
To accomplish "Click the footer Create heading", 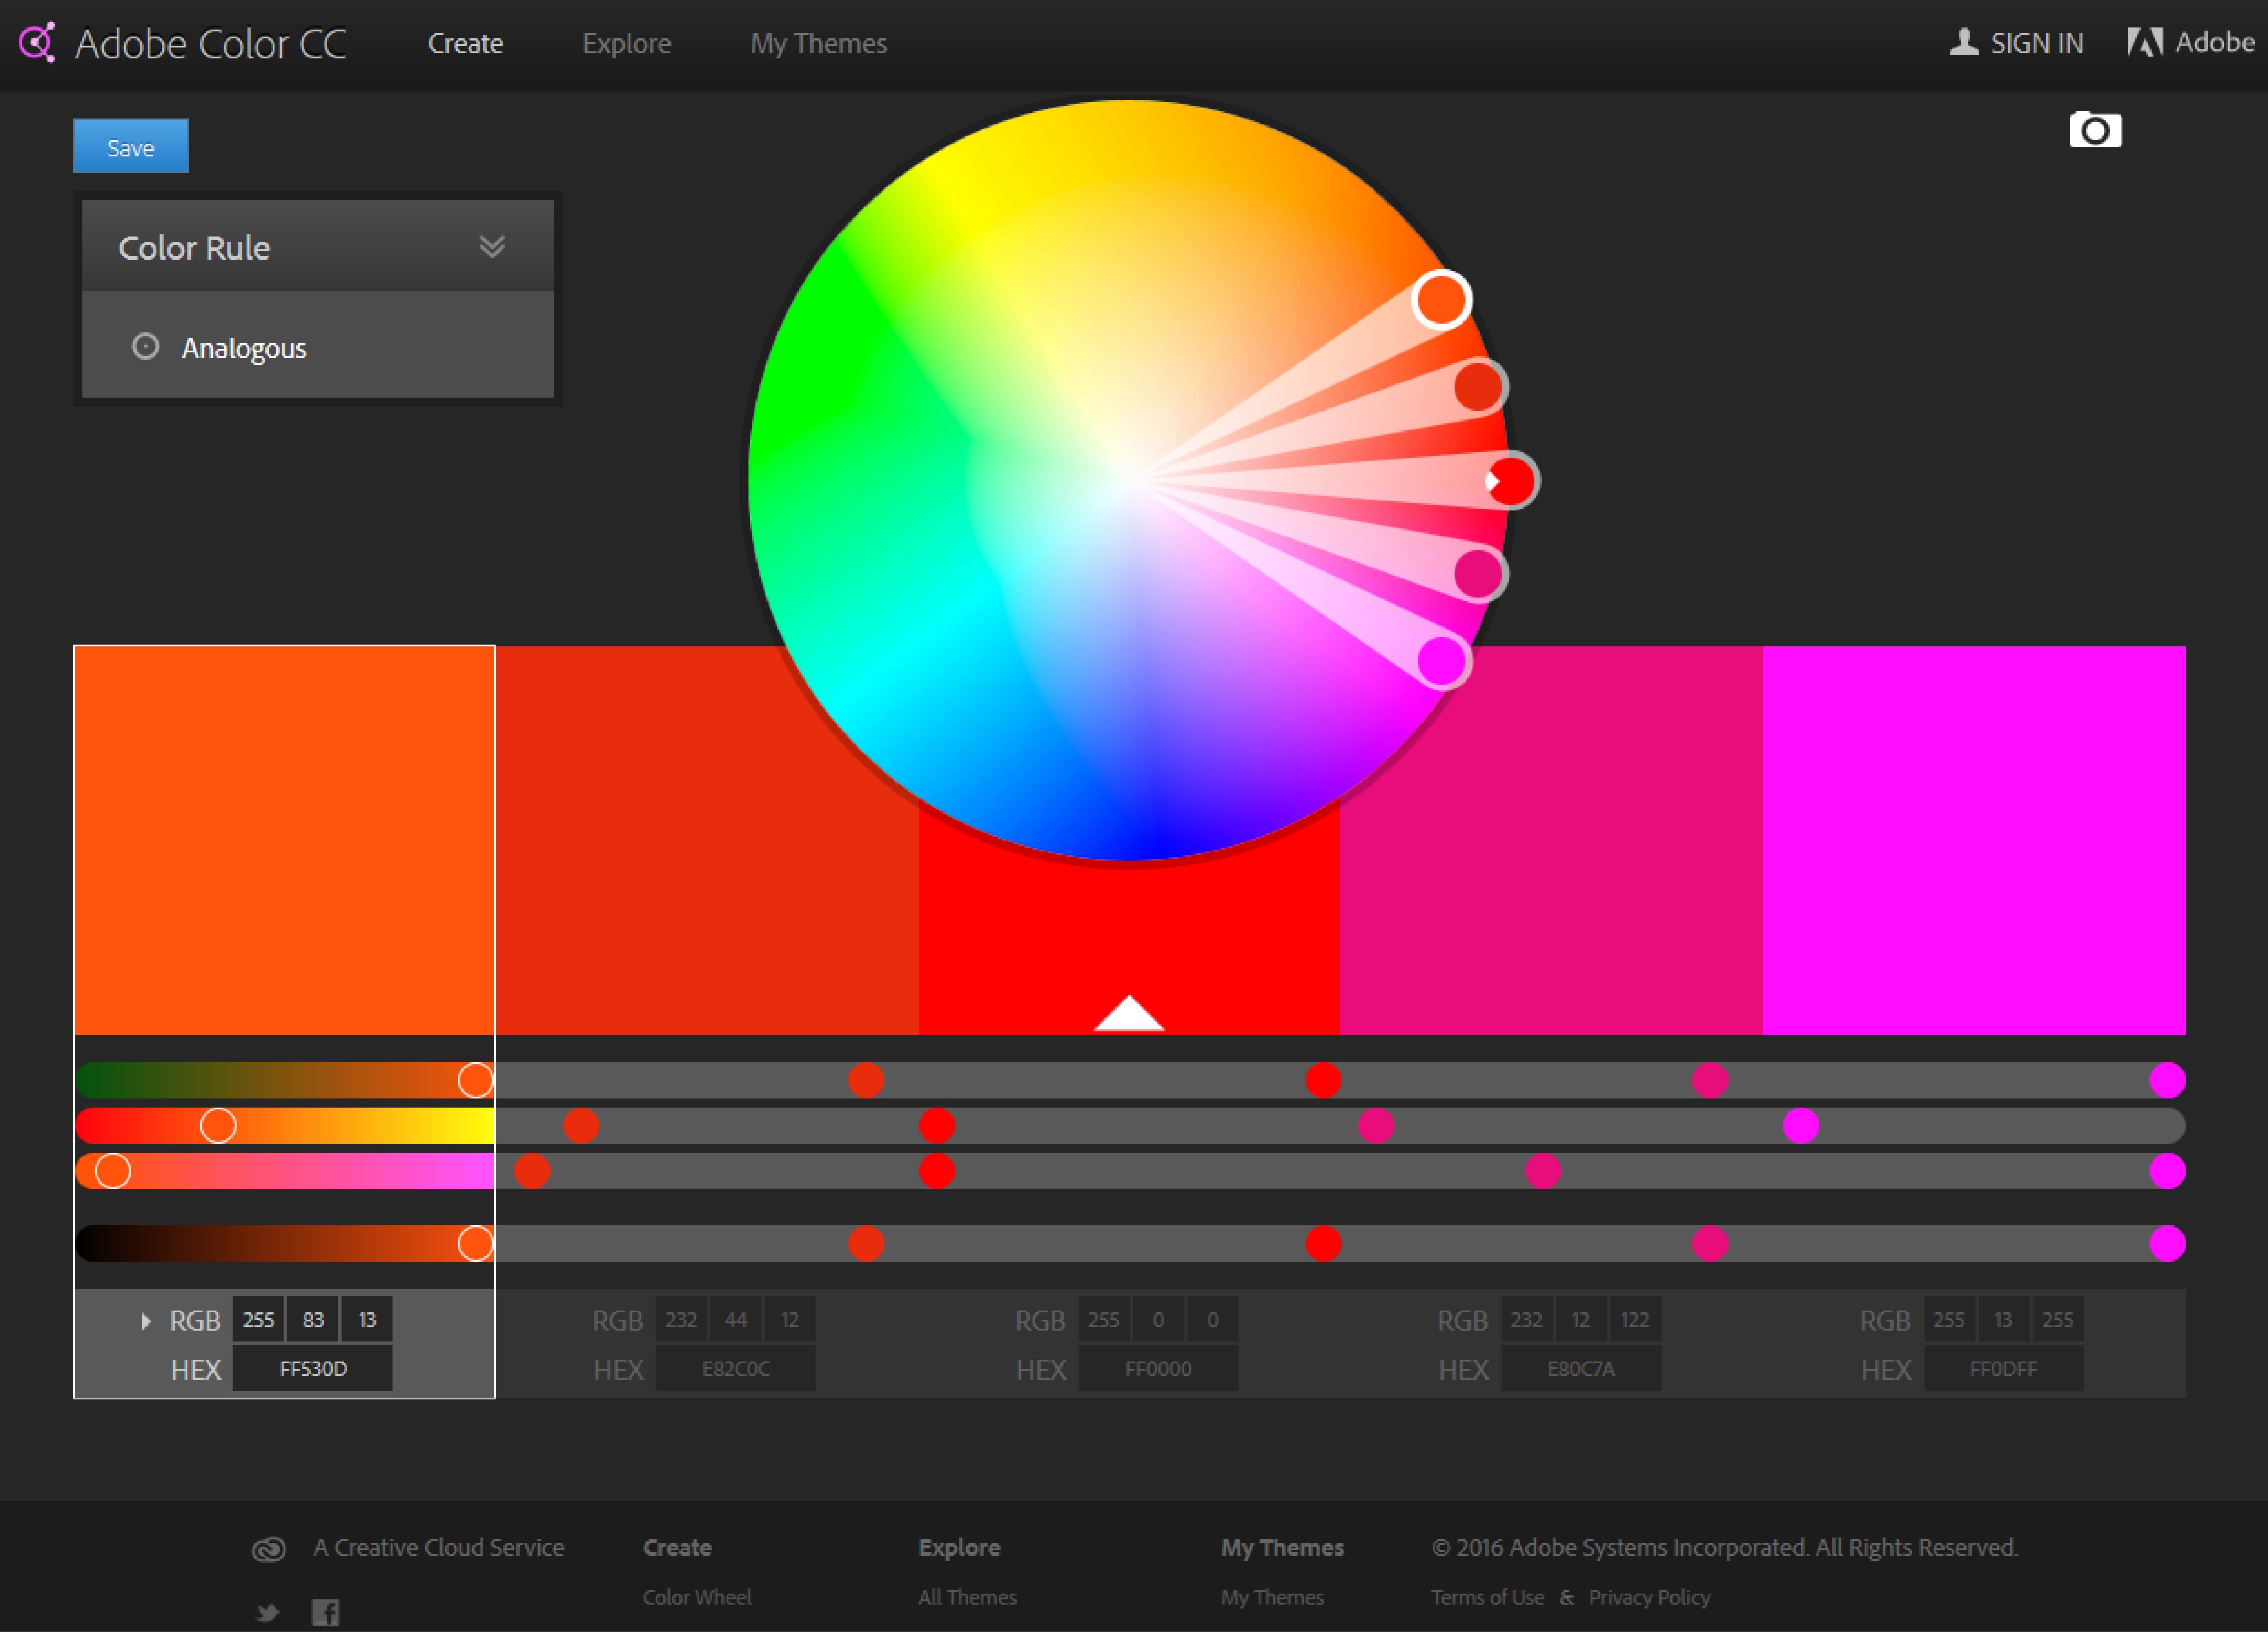I will [x=677, y=1547].
